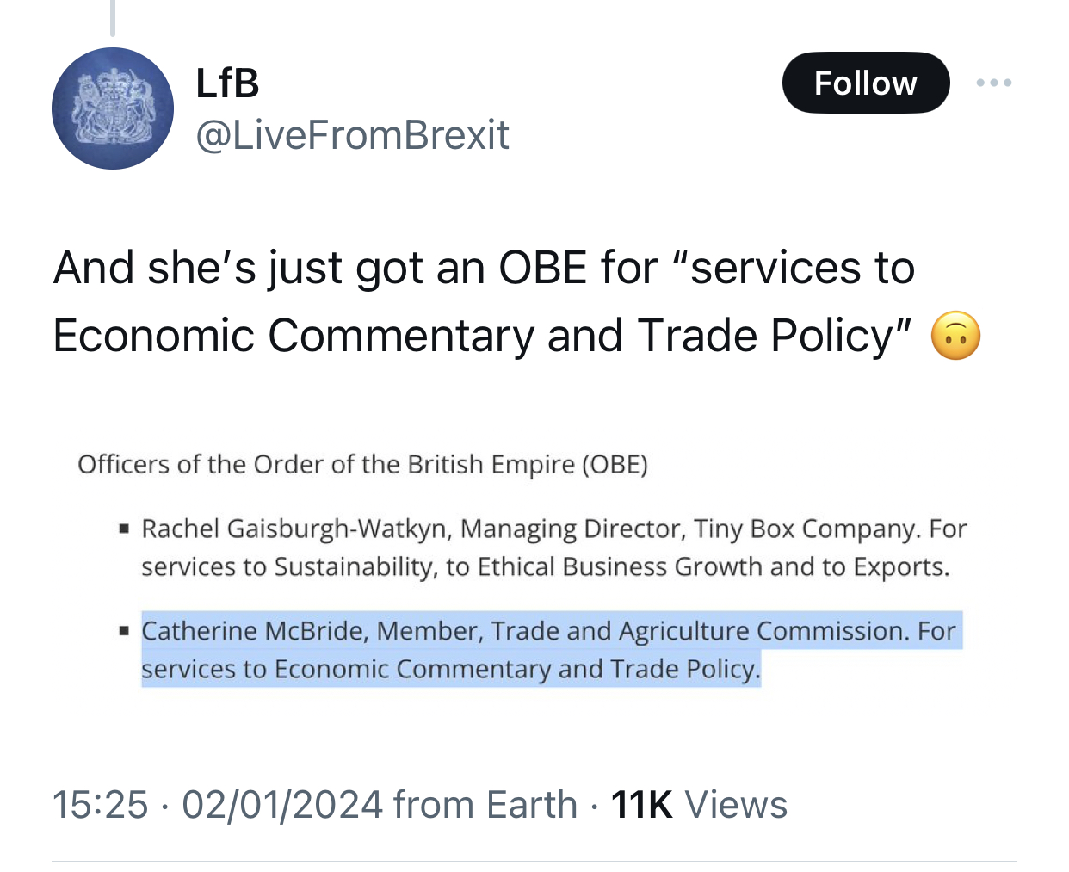
Task: Click the LfB display name
Action: click(227, 83)
